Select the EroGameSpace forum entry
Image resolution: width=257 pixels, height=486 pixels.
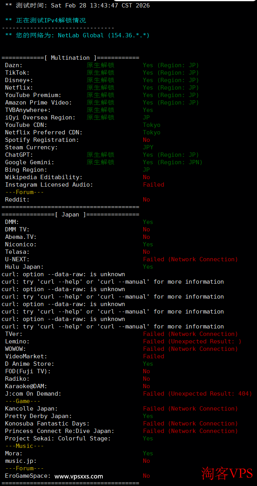27,476
